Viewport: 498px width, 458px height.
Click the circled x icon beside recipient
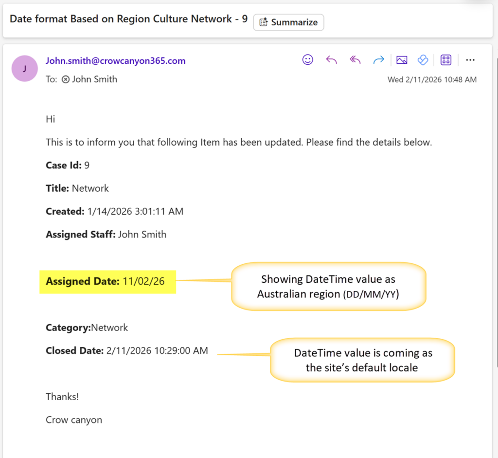[66, 79]
